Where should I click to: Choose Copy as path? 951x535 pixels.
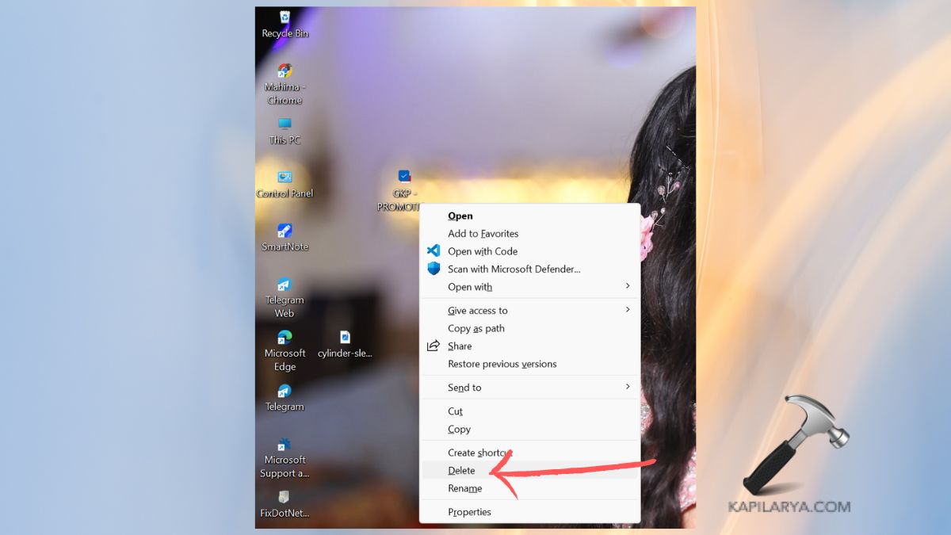coord(475,327)
